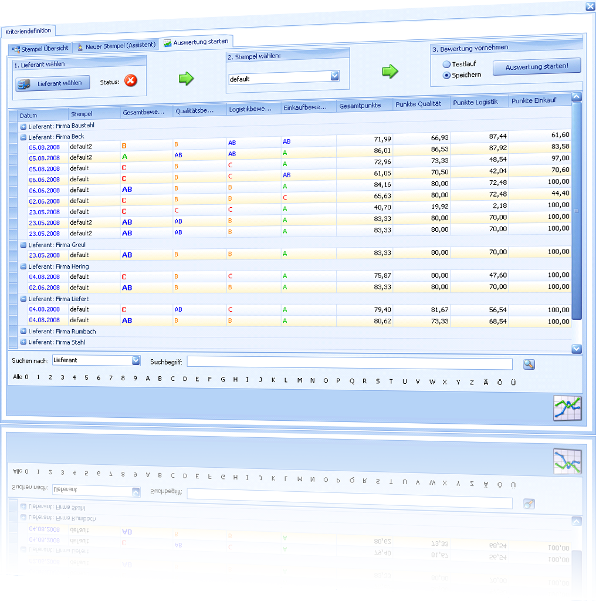596x601 pixels.
Task: Filter by digit 5 in alphabet bar
Action: pos(87,377)
